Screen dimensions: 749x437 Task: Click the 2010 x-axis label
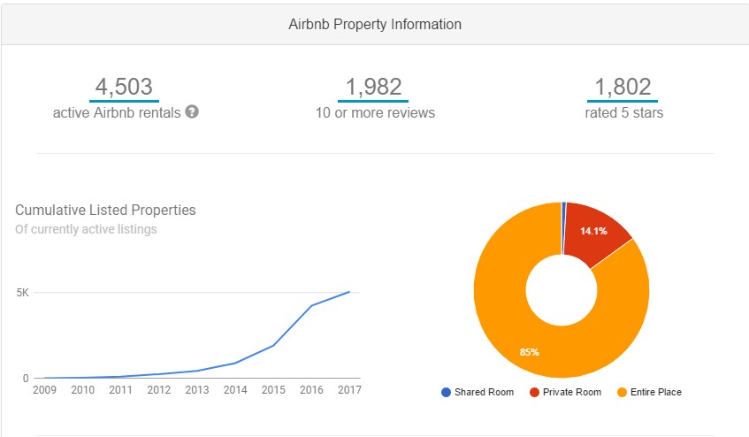tap(82, 390)
